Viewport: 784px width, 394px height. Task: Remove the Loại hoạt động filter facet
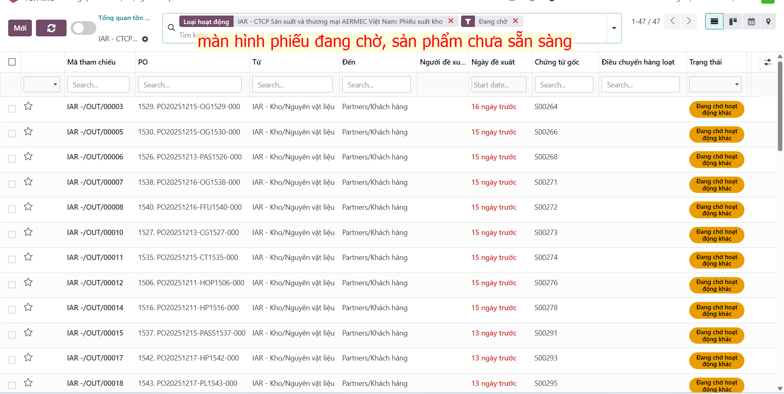point(451,21)
